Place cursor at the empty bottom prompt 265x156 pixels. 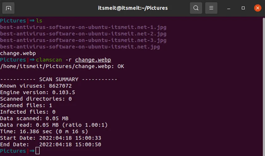tap(38, 151)
